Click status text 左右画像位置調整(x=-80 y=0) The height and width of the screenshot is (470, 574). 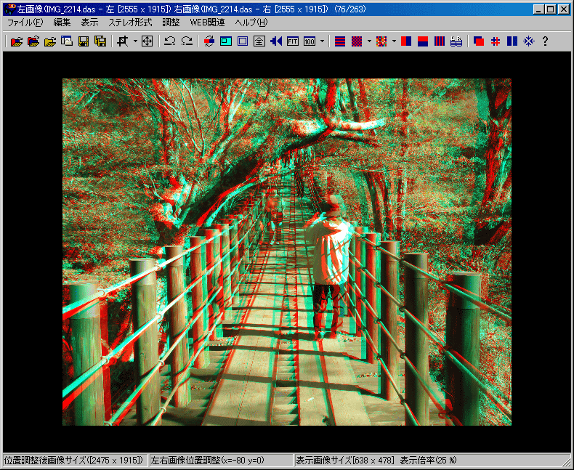click(x=207, y=460)
